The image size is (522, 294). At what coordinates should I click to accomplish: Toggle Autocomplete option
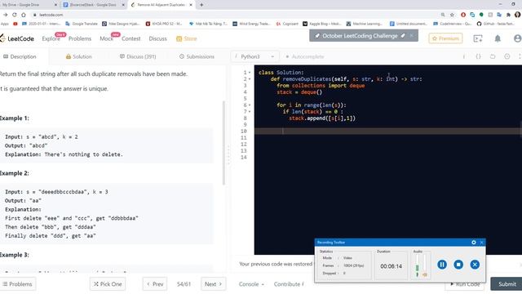pos(304,56)
